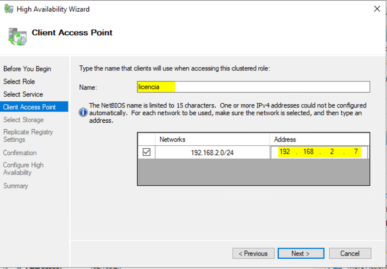The width and height of the screenshot is (387, 269).
Task: Click the Next button
Action: 301,253
